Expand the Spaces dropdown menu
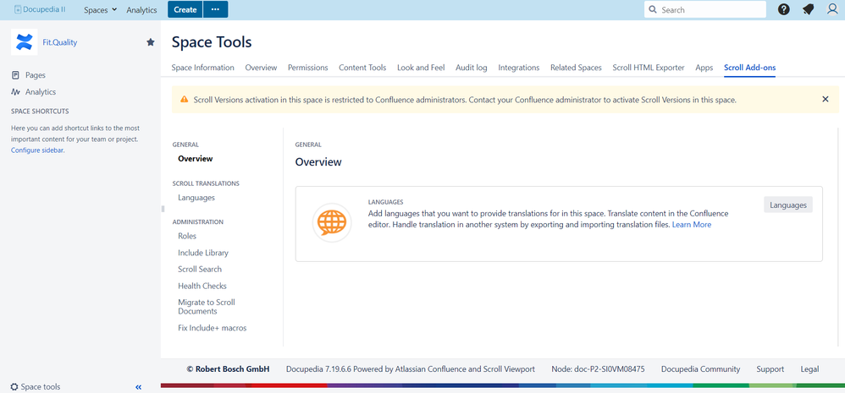This screenshot has width=845, height=393. click(x=100, y=9)
